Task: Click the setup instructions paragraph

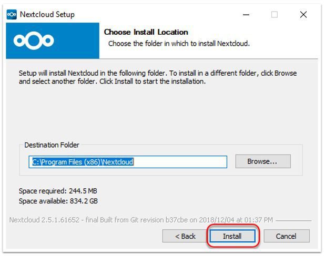Action: pyautogui.click(x=158, y=77)
